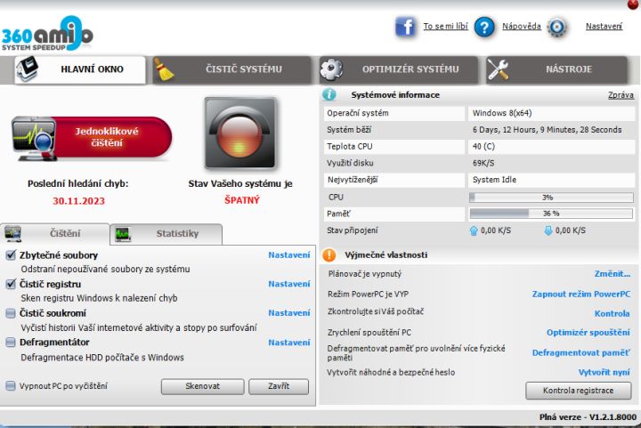641x428 pixels.
Task: Click Vytvořit nyní link
Action: pos(604,373)
